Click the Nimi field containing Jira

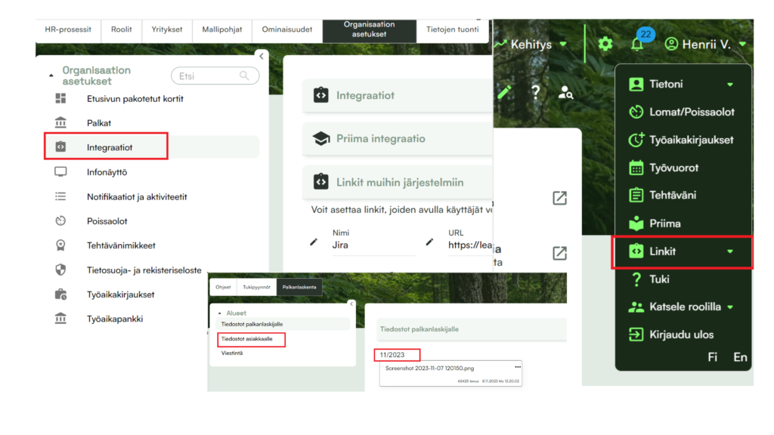(x=373, y=245)
